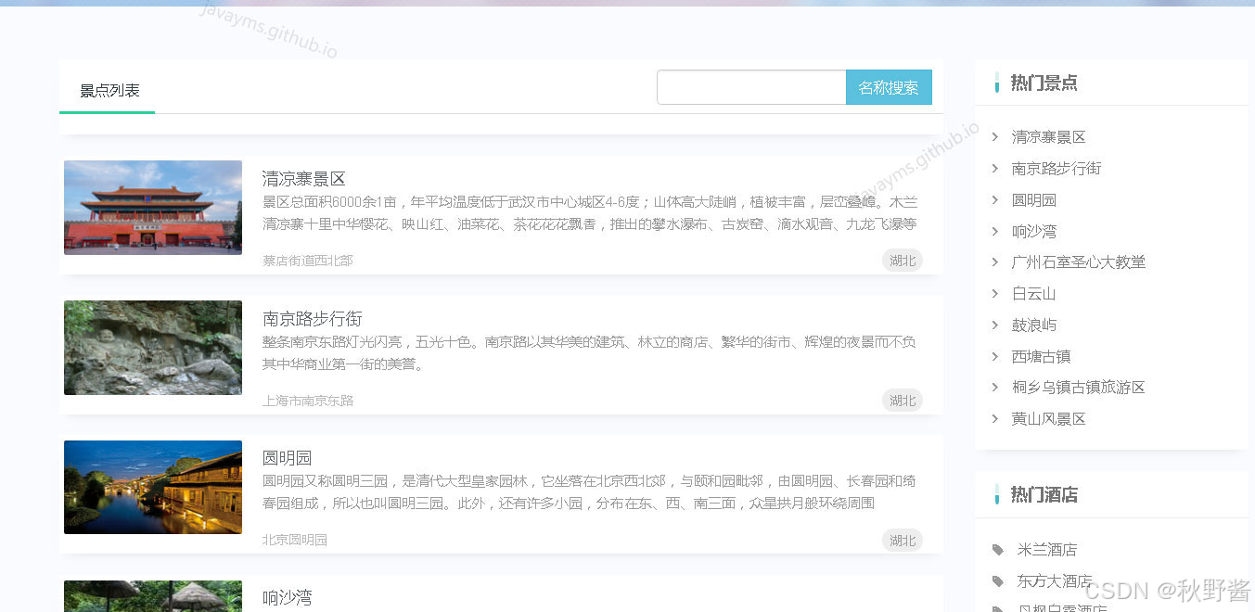The image size is (1255, 612).
Task: Click chevron beside sidebar 圆明园
Action: point(995,200)
